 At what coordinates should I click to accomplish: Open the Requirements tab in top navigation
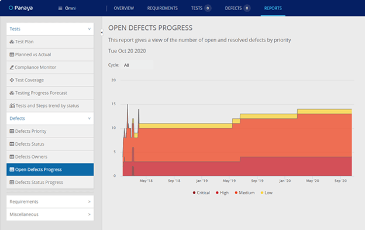pos(163,8)
